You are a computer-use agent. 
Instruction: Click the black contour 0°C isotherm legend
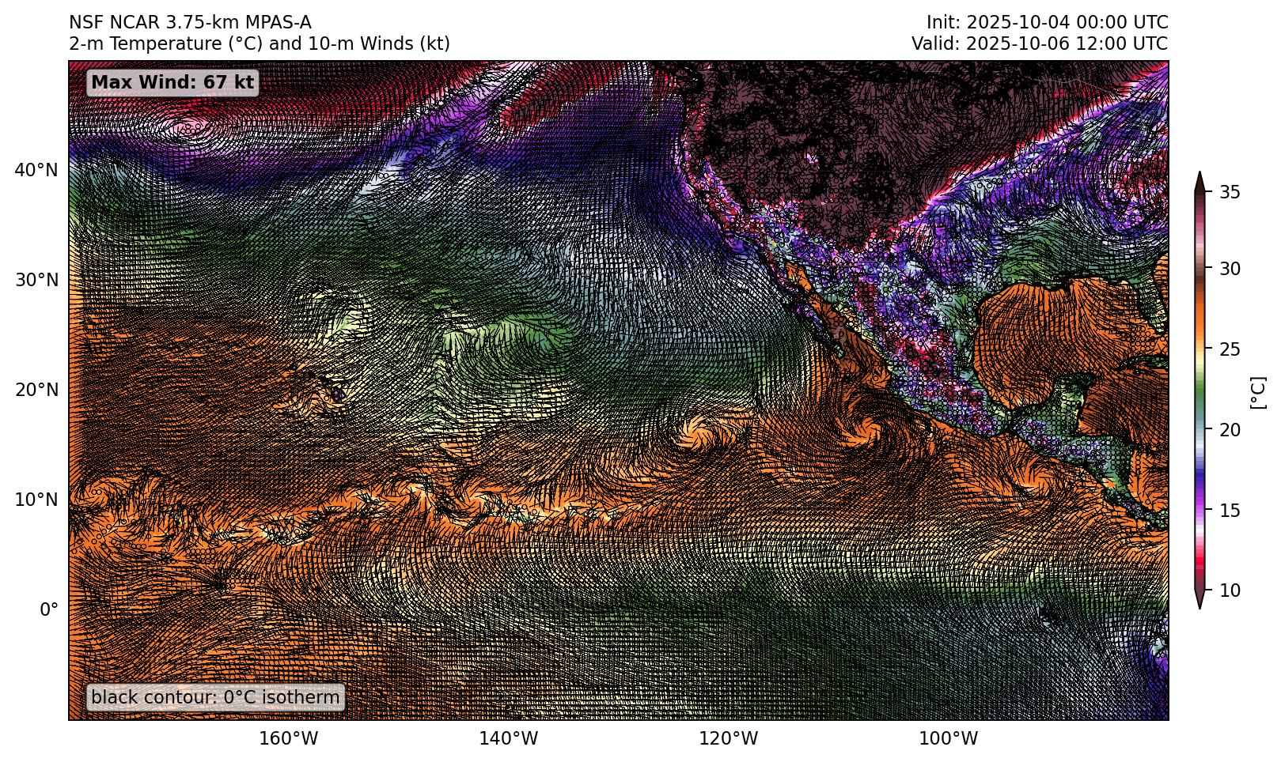215,697
